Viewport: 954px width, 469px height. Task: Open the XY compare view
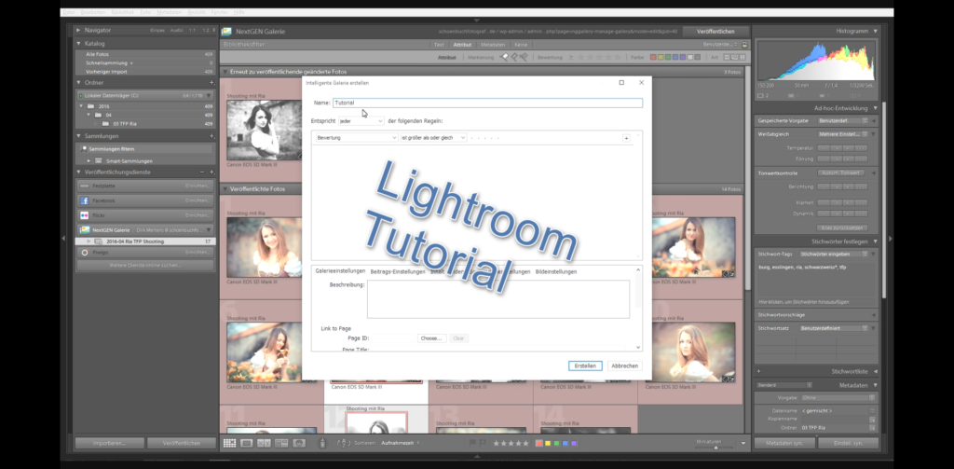264,444
